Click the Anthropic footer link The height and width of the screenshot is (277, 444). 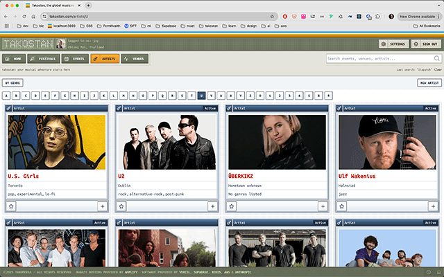pos(242,272)
